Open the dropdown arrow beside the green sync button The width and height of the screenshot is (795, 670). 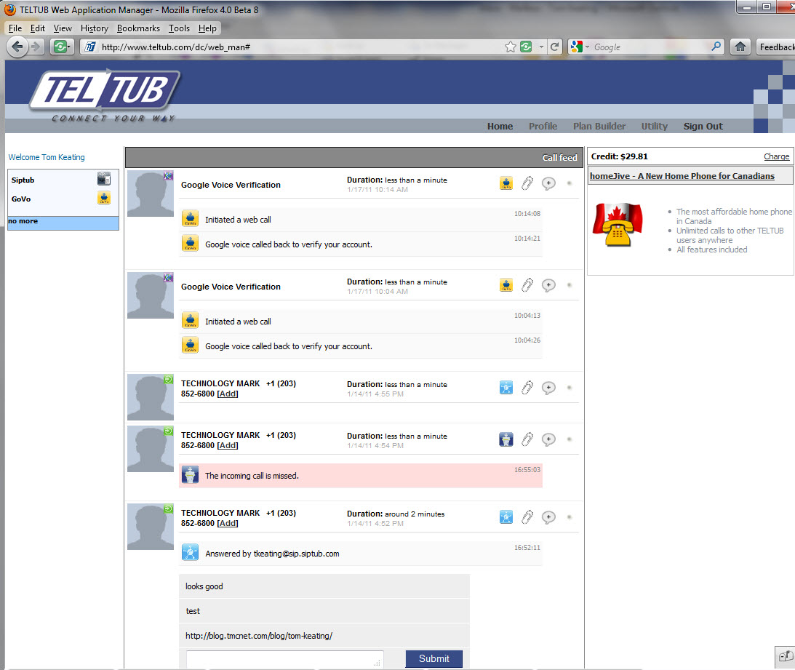click(x=68, y=47)
